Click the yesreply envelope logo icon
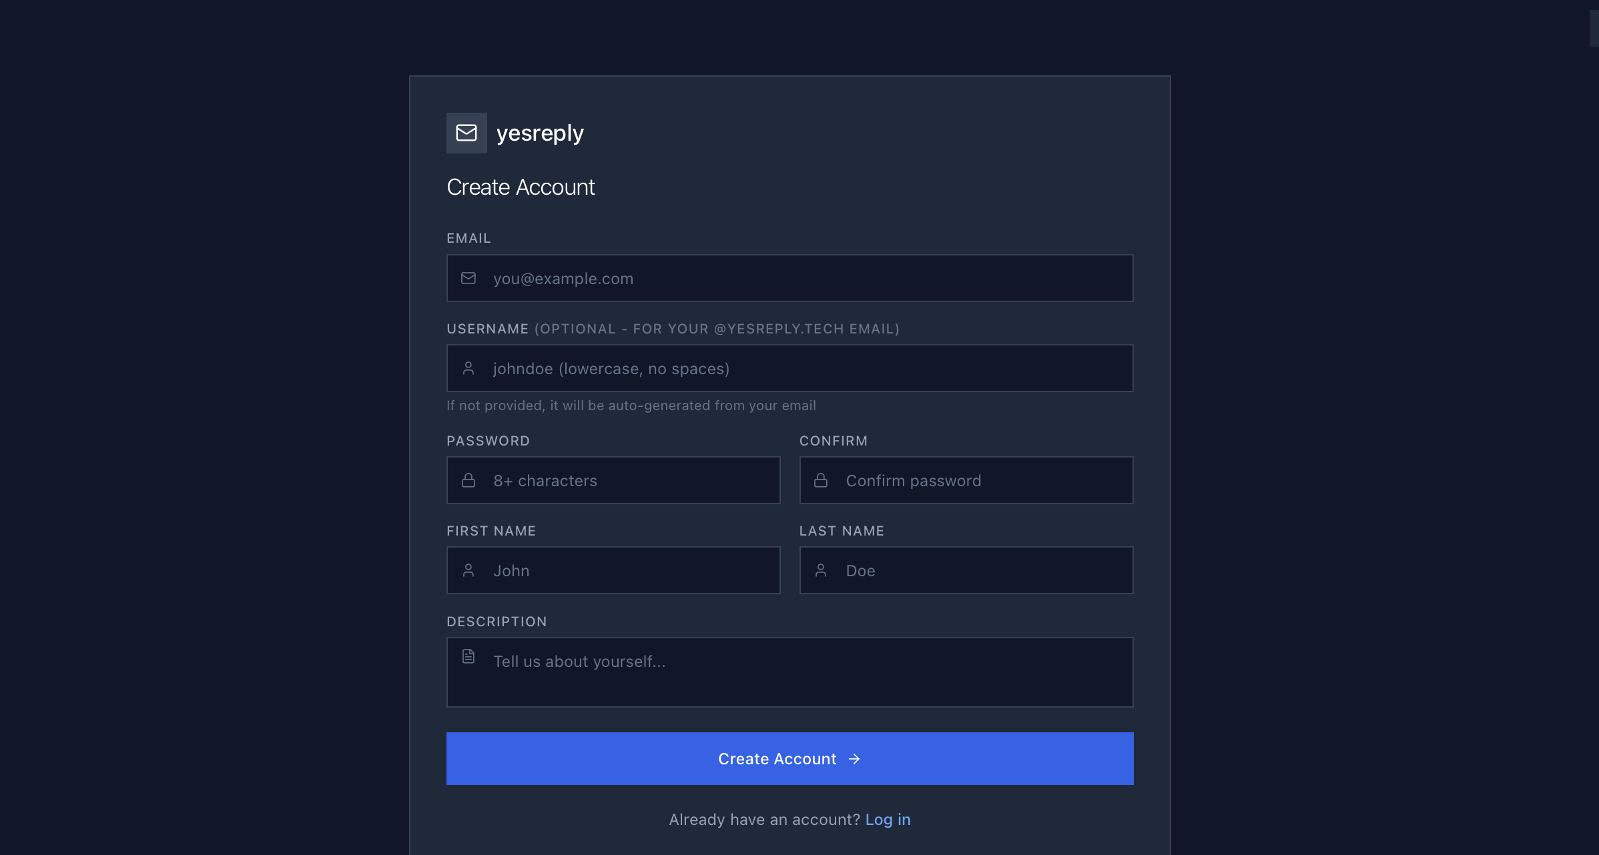 point(466,133)
